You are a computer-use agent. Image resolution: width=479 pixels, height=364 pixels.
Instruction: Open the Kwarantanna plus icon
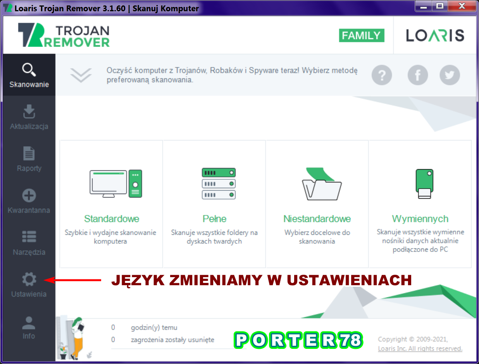(29, 196)
